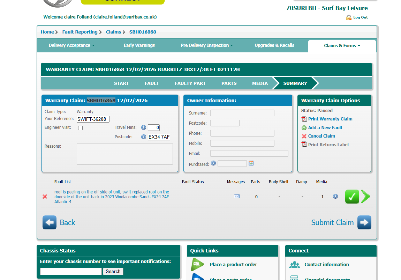The image size is (401, 280).
Task: Click the Place a product order icon
Action: [197, 264]
